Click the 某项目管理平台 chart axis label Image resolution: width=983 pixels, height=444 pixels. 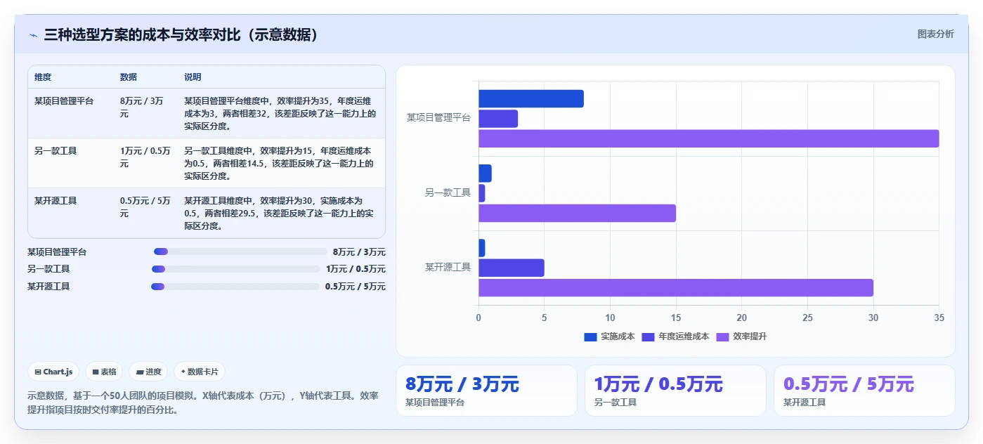[x=438, y=117]
